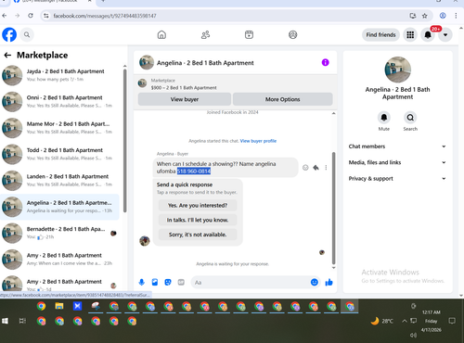Send a thumbs up like
The height and width of the screenshot is (343, 464).
click(329, 282)
